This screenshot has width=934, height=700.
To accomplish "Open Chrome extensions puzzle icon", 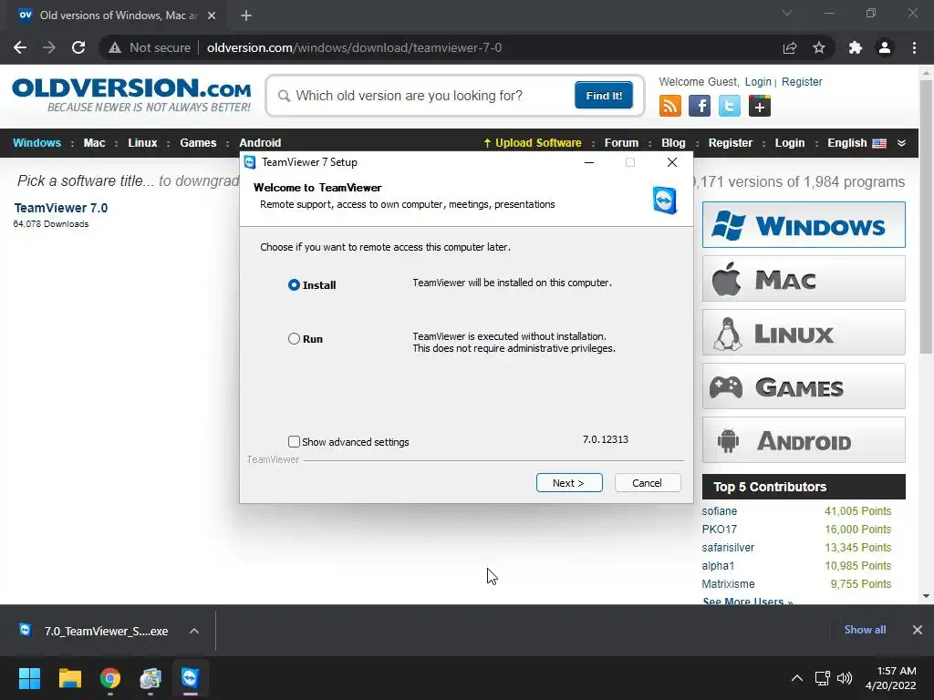I will click(856, 47).
